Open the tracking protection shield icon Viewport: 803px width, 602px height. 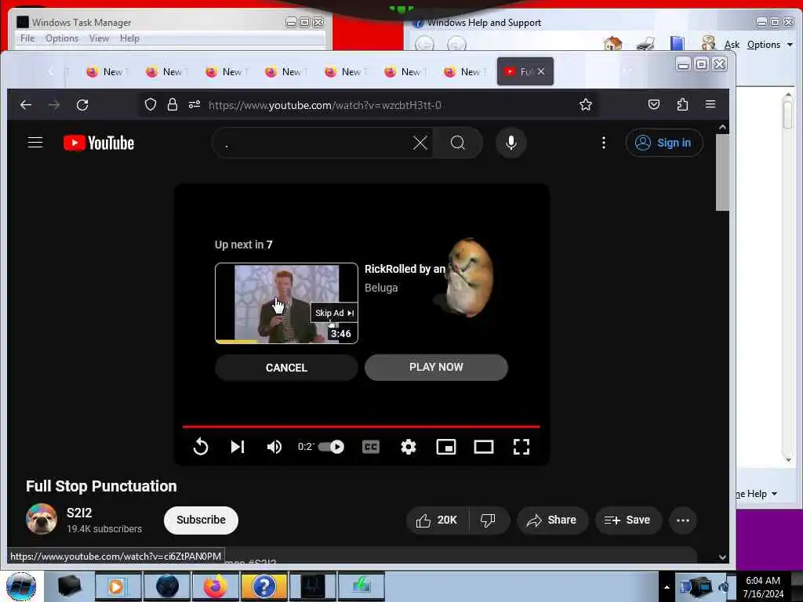150,105
